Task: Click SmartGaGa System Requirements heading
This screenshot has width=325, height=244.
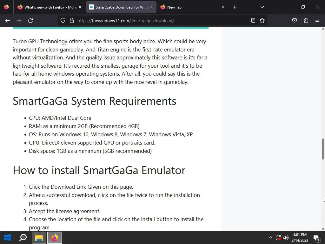Action: coord(95,101)
